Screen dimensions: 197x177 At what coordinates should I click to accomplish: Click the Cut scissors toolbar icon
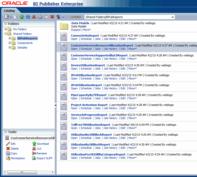point(34,17)
